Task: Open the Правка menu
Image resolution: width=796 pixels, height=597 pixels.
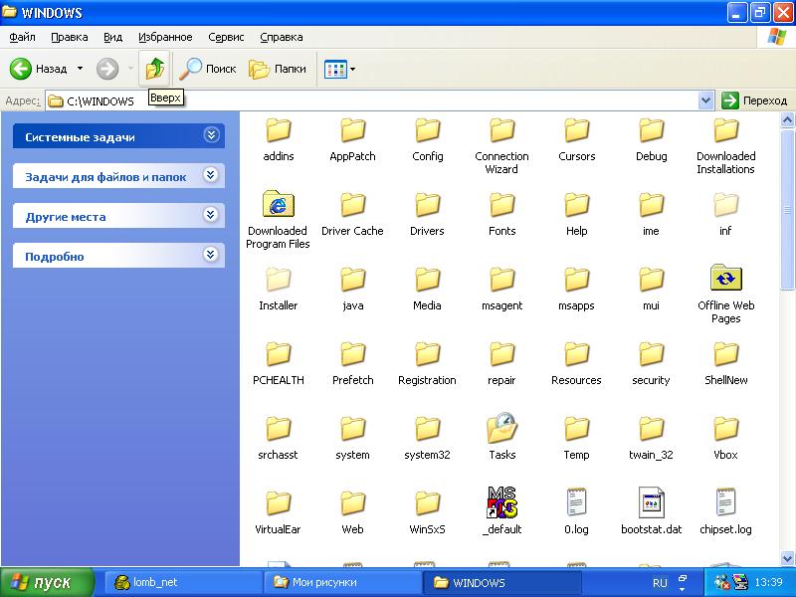Action: [x=70, y=37]
